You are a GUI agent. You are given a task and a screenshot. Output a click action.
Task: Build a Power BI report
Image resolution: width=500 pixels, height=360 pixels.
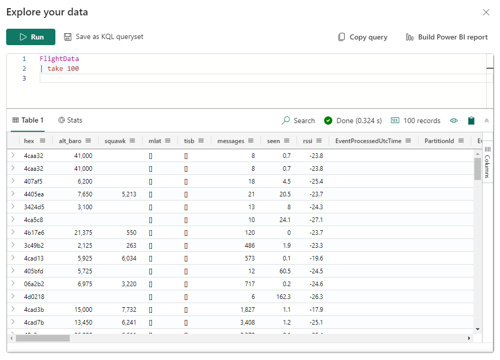coord(447,37)
